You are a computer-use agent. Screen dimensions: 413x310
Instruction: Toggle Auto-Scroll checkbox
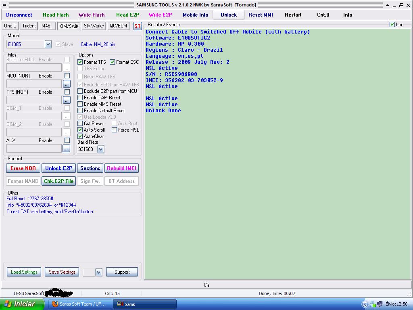tap(80, 130)
